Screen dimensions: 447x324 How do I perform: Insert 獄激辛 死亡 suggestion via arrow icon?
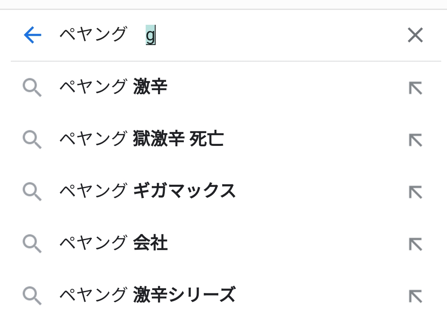[x=415, y=140]
